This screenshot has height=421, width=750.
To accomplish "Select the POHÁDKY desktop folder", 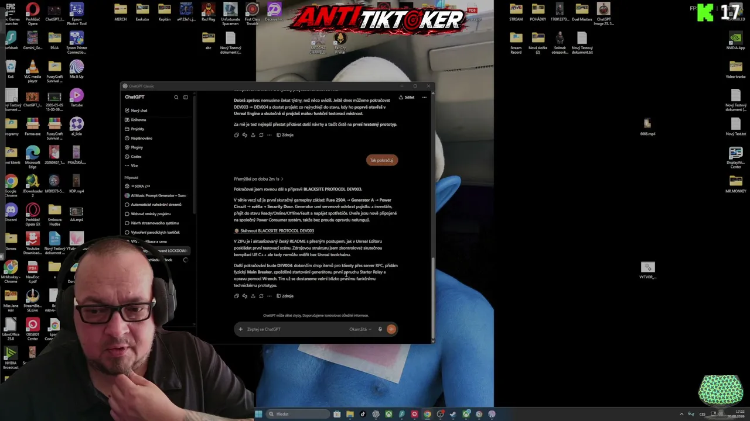I will [538, 12].
